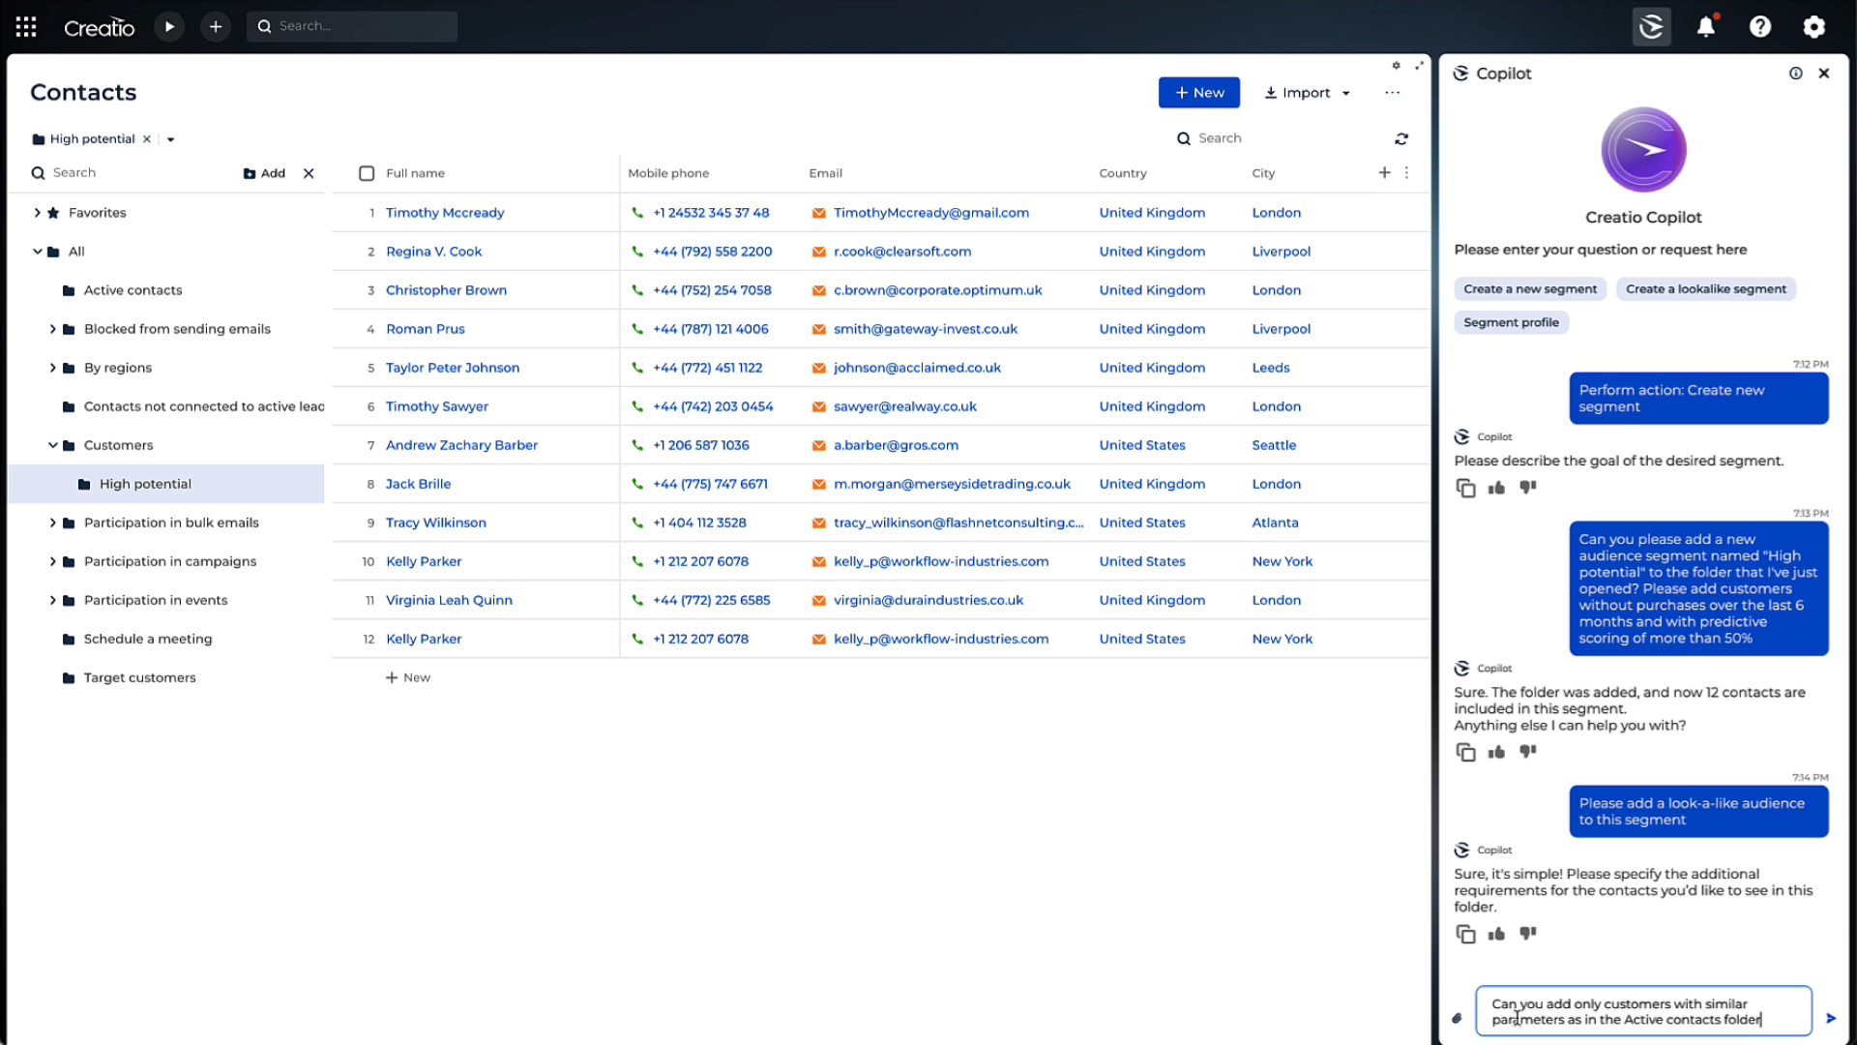Click the blue New contact button

(1198, 93)
